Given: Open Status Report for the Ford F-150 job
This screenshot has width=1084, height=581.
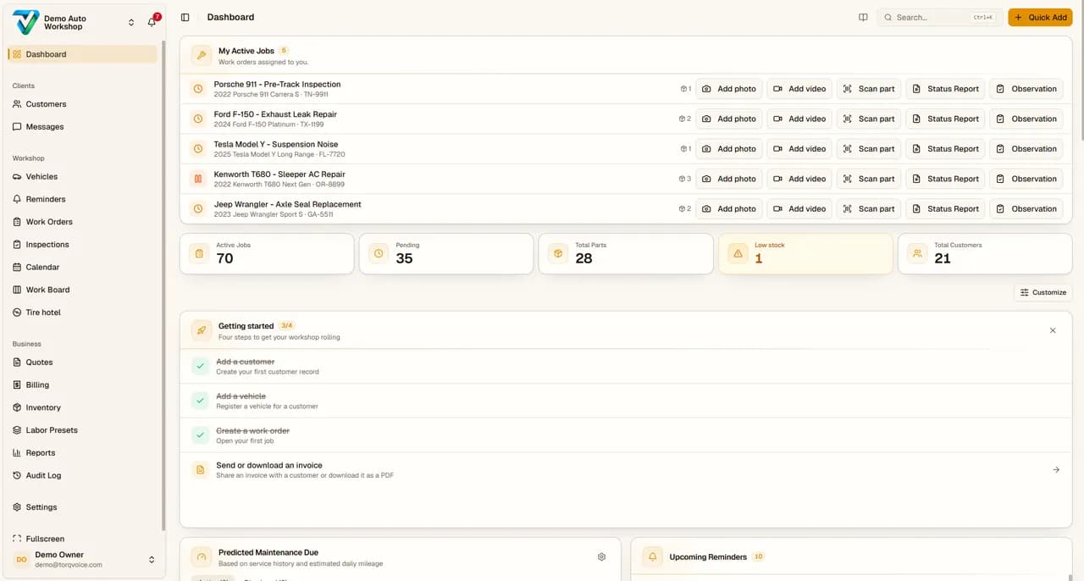Looking at the screenshot, I should pos(946,119).
